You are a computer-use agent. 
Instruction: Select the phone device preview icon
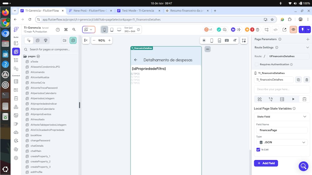[104, 30]
